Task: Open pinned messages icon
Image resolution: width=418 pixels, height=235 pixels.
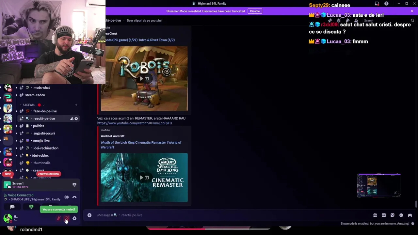Action: point(347,20)
